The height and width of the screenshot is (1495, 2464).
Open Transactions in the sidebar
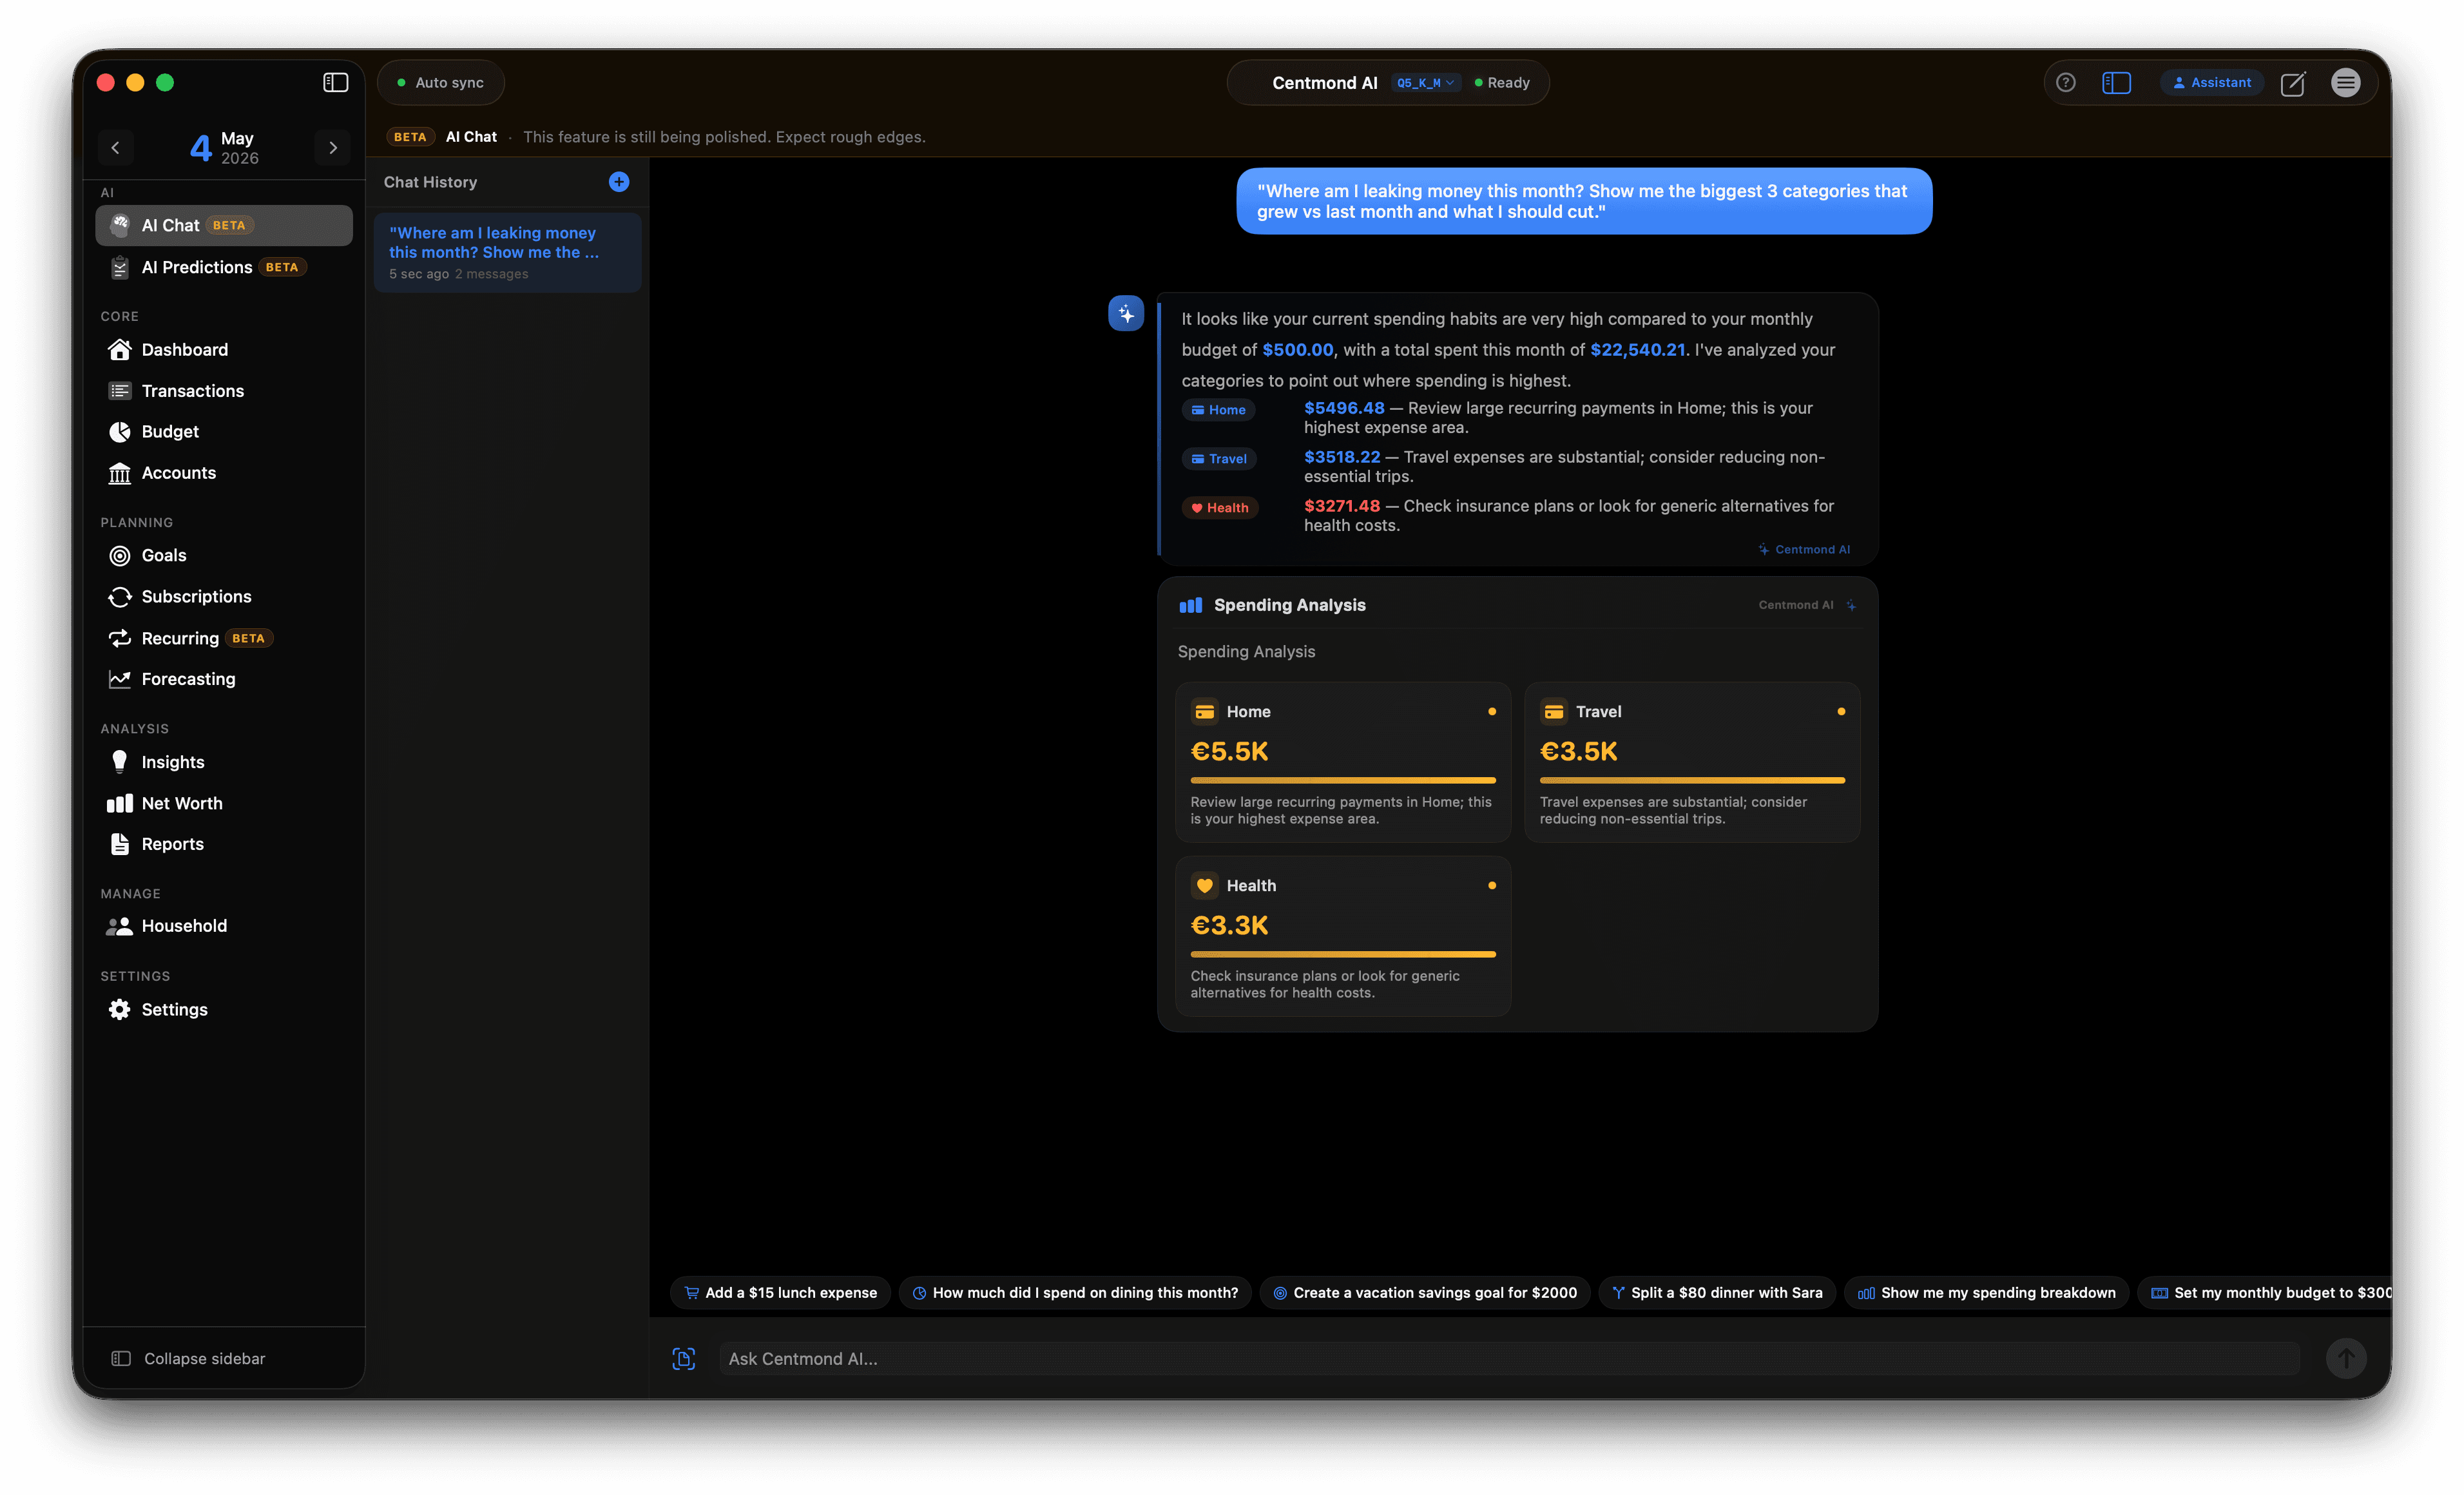pyautogui.click(x=224, y=390)
